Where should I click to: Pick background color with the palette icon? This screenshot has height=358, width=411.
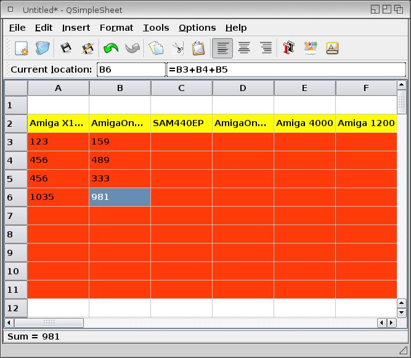coord(311,48)
